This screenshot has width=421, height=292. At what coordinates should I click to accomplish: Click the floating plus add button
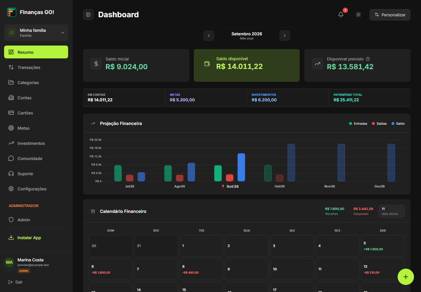click(406, 277)
